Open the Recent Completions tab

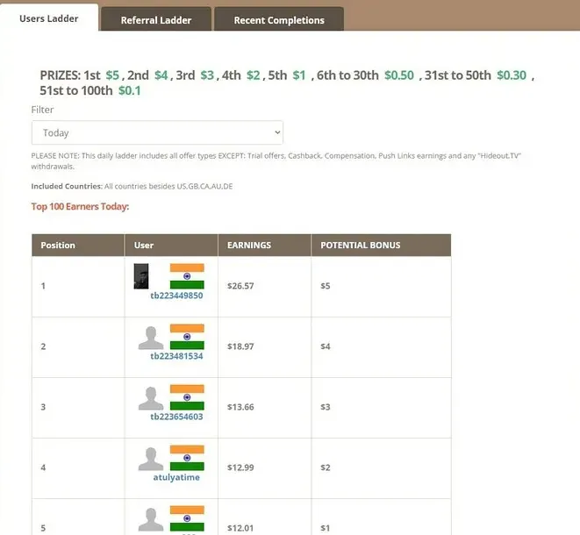(278, 20)
